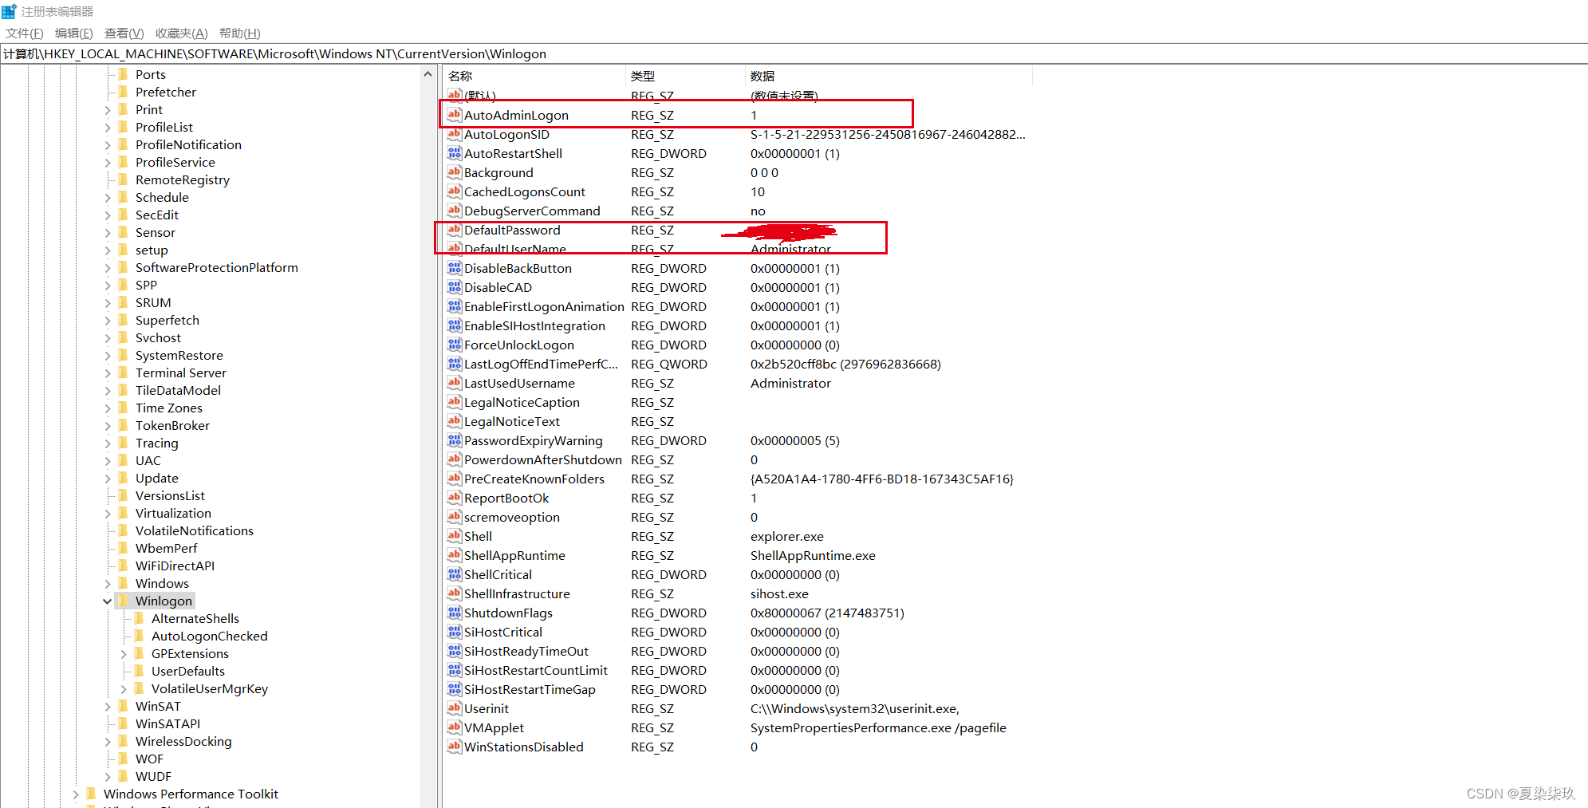Select the Superfetch key

167,320
